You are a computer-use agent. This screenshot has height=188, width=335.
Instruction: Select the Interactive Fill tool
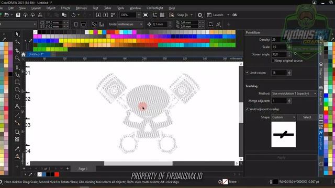(x=17, y=156)
